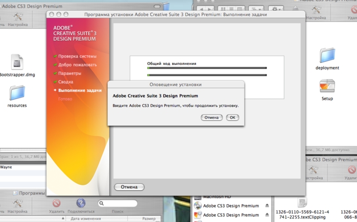Click the Подключиться globe icon
The height and width of the screenshot is (222, 357).
pos(81,203)
